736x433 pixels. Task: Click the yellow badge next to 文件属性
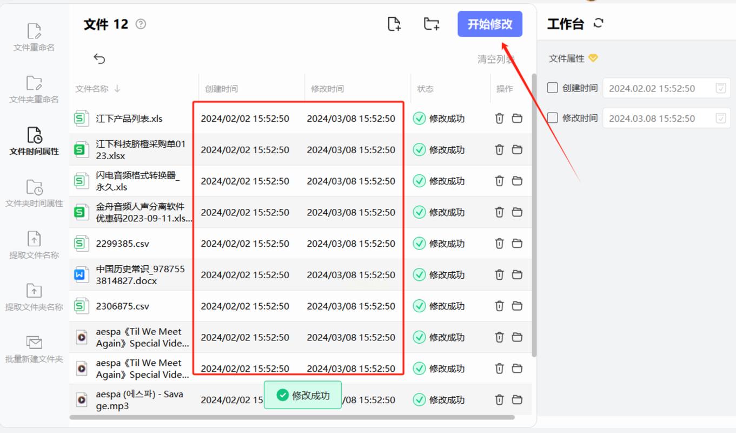[x=593, y=58]
